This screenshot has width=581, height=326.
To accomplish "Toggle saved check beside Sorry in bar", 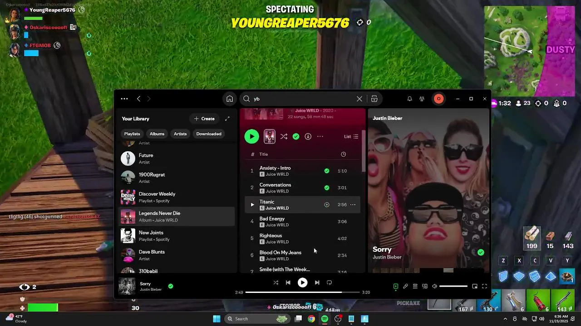I will click(x=171, y=286).
